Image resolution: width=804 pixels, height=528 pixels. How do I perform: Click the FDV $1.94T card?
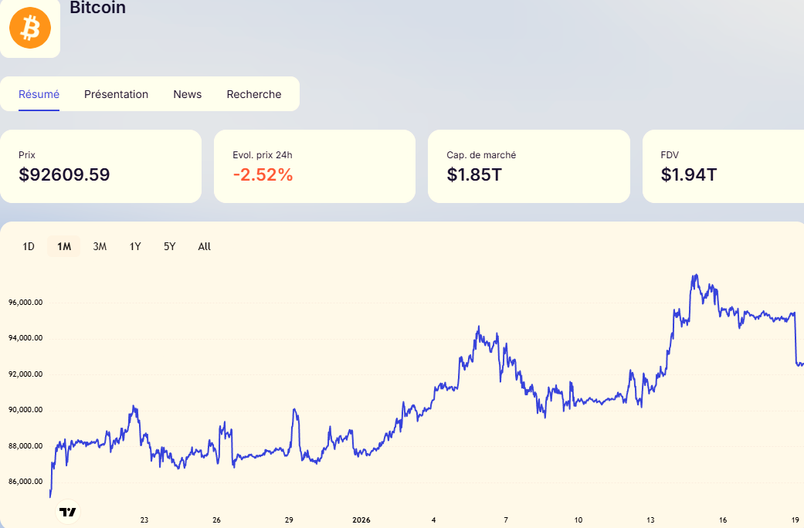tap(722, 166)
